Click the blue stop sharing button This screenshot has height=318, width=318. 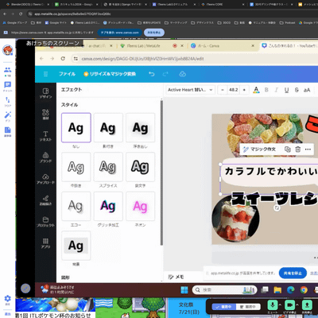pos(293,273)
